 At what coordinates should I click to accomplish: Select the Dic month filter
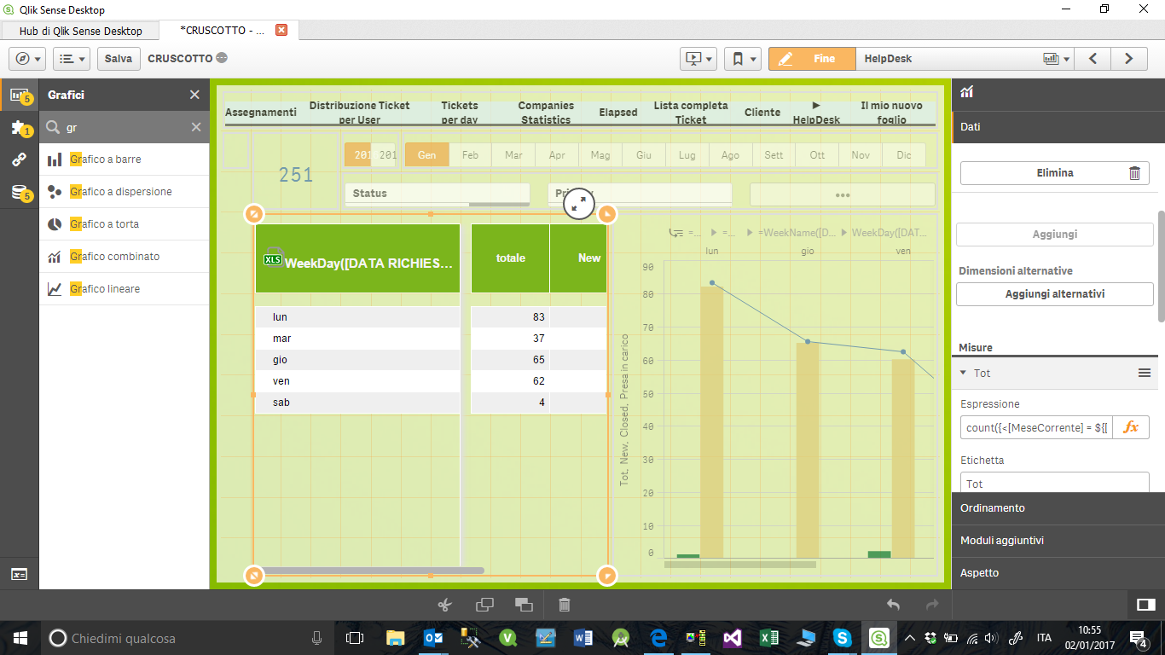(904, 155)
